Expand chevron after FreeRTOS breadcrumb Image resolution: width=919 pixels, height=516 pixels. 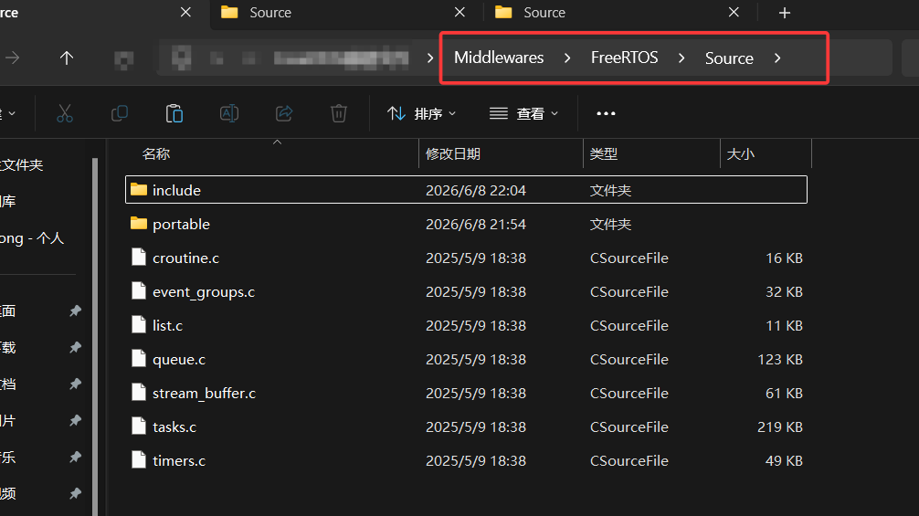[681, 58]
